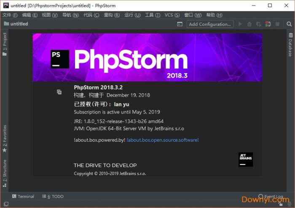Open Search Everywhere magnifier icon
The width and height of the screenshot is (295, 208).
coord(289,24)
